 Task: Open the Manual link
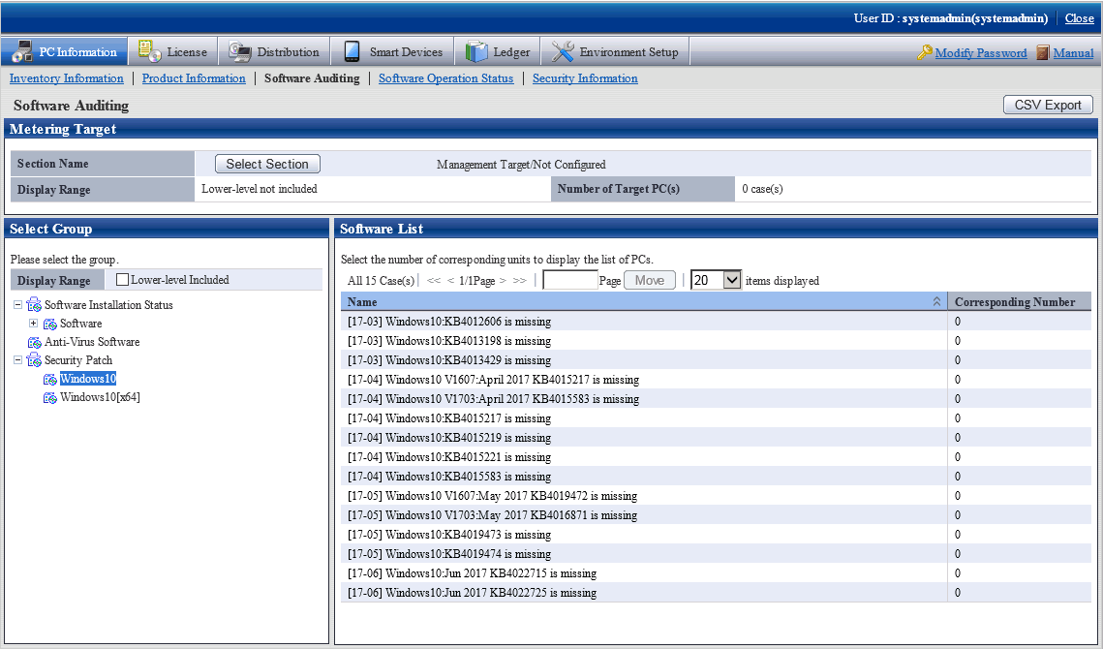point(1073,53)
